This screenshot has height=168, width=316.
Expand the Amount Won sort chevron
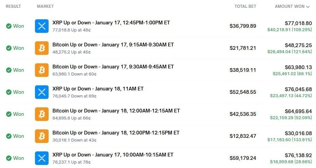pyautogui.click(x=308, y=6)
